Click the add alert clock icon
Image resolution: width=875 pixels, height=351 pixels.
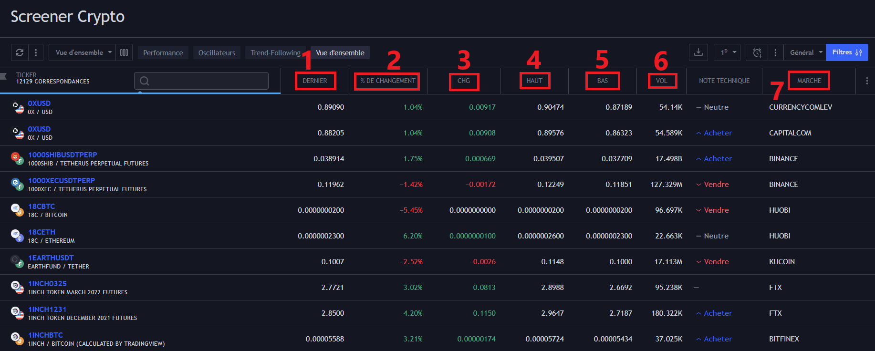[757, 52]
